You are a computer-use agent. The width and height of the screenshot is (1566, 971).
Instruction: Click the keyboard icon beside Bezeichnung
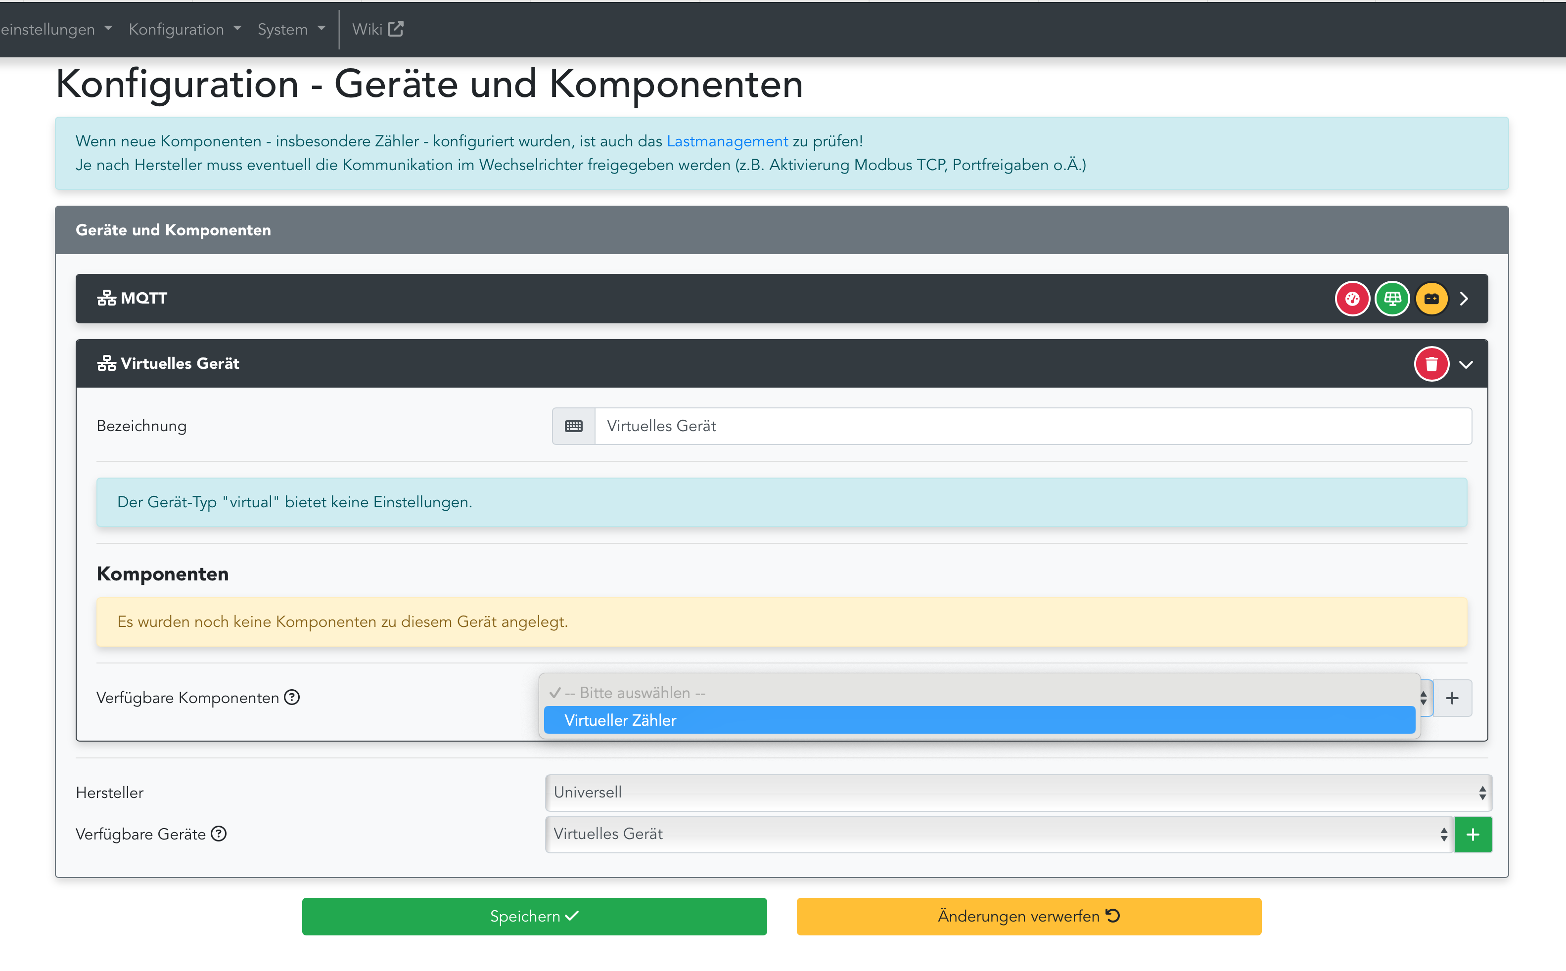(573, 426)
